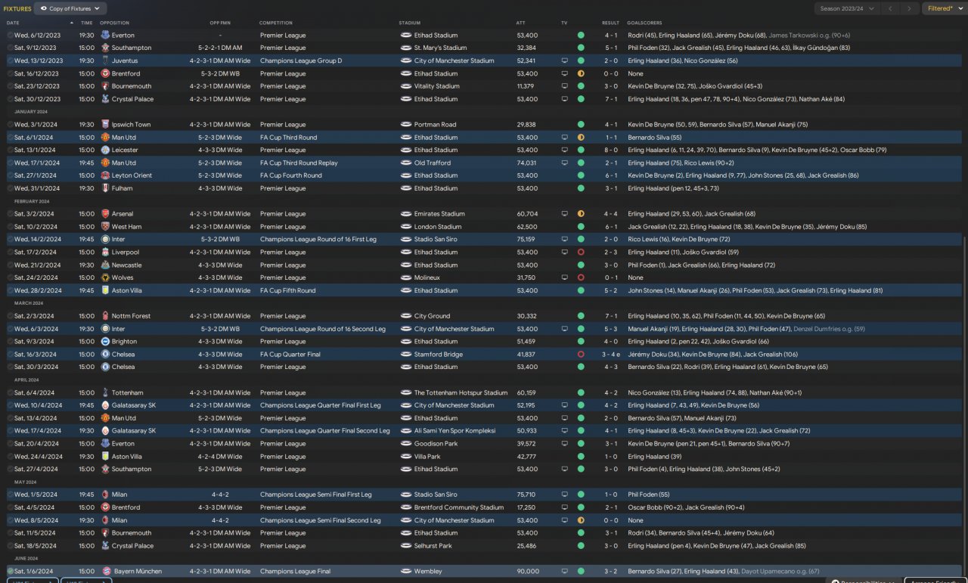Screen dimensions: 968x583
Task: Click the 90,000 attendance value
Action: 528,571
